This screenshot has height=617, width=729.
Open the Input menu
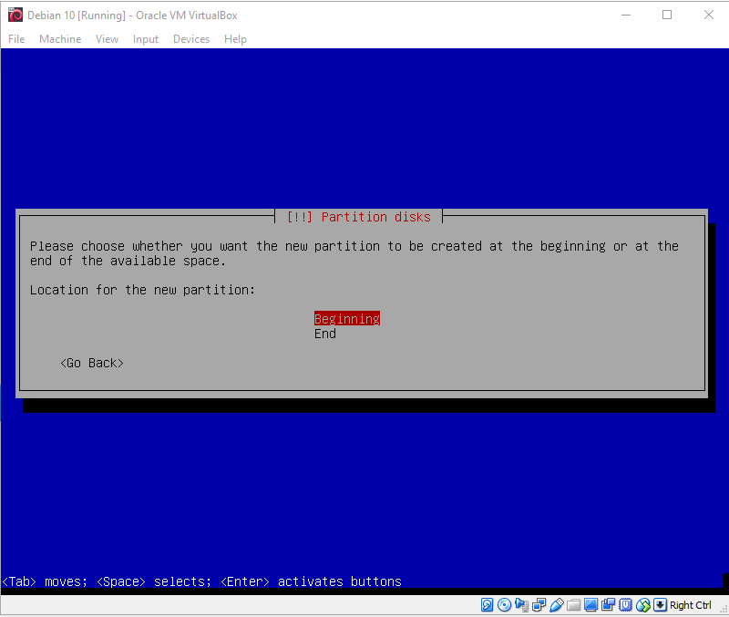pos(146,39)
